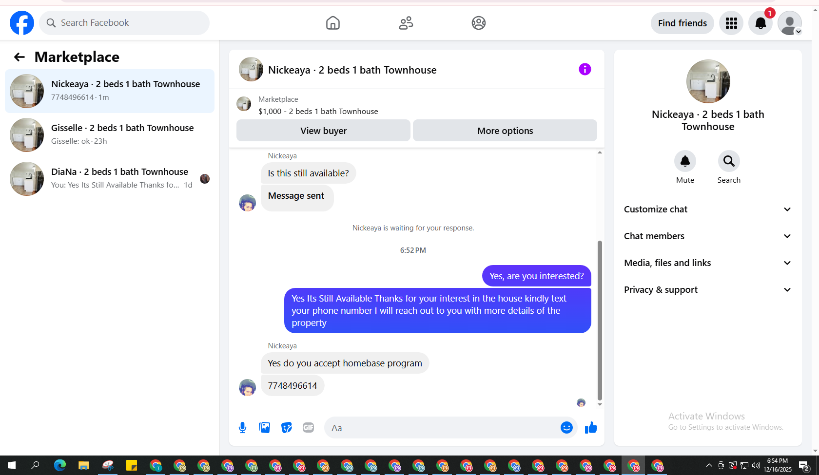This screenshot has width=819, height=475.
Task: Show hidden system tray icons
Action: [709, 465]
